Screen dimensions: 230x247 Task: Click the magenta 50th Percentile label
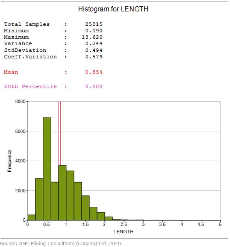pyautogui.click(x=30, y=87)
